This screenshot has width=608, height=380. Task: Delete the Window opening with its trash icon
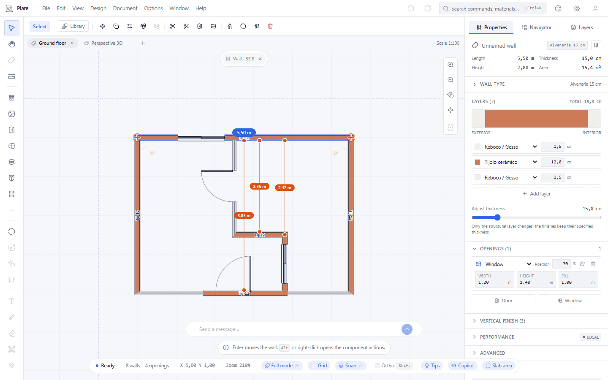593,264
